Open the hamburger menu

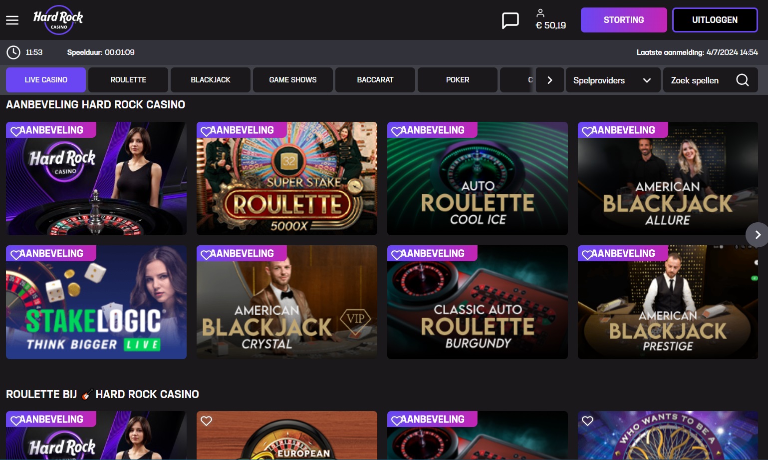click(x=12, y=20)
